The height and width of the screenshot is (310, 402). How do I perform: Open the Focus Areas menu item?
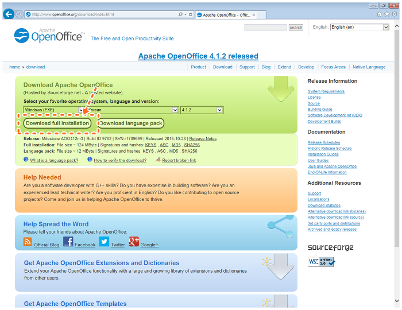[x=333, y=67]
